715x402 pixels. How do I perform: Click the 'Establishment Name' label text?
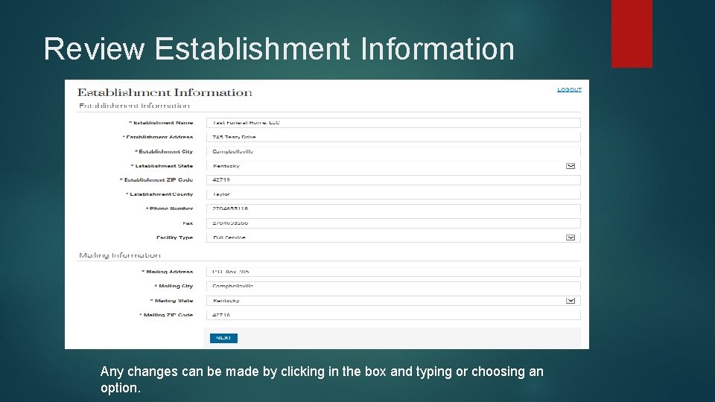point(163,123)
